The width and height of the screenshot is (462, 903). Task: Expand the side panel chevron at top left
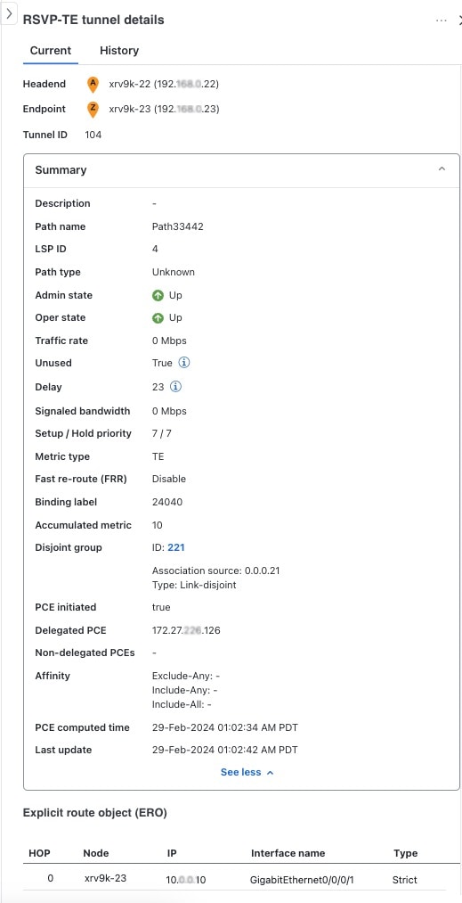9,15
